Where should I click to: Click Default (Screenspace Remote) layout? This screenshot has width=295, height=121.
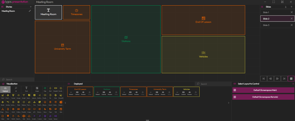[x=264, y=97]
